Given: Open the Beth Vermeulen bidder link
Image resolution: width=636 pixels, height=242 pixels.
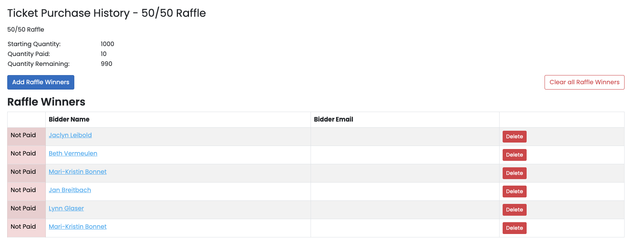Looking at the screenshot, I should pyautogui.click(x=73, y=154).
